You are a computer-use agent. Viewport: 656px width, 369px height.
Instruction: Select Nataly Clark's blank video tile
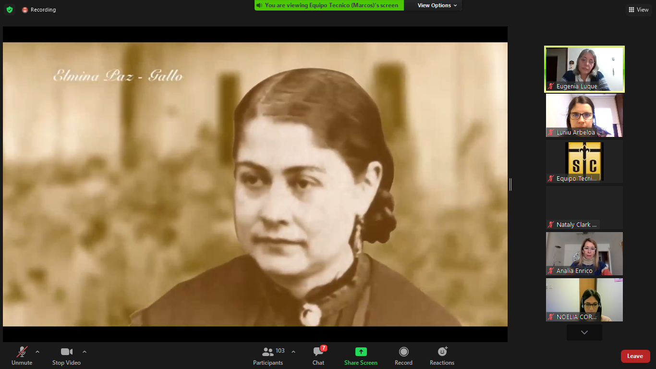[x=584, y=208]
